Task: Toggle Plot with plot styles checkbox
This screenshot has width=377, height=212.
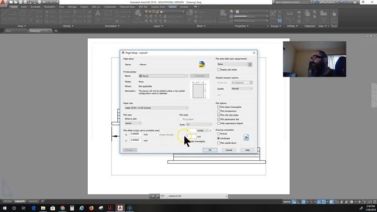Action: [x=219, y=115]
